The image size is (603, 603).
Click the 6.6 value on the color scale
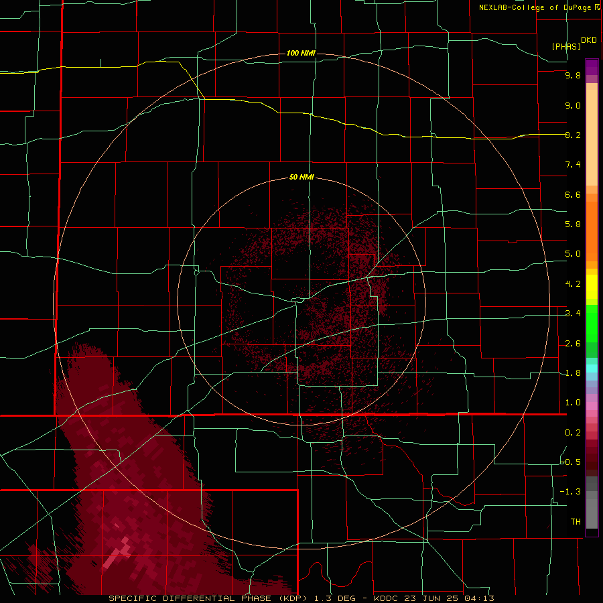[573, 194]
